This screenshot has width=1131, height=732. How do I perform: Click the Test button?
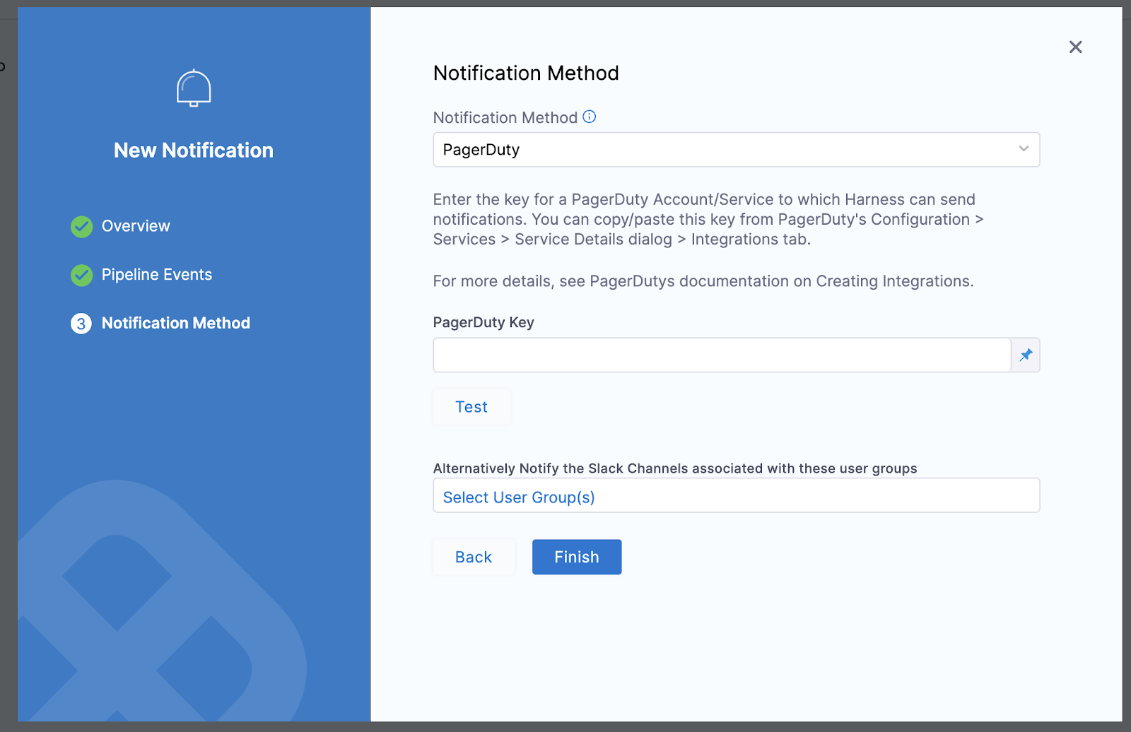[x=471, y=406]
